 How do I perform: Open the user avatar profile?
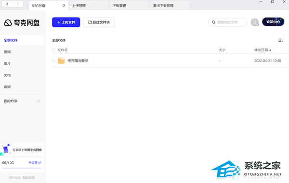(x=255, y=22)
